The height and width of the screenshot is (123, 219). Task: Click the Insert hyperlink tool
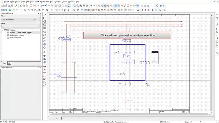(45, 63)
